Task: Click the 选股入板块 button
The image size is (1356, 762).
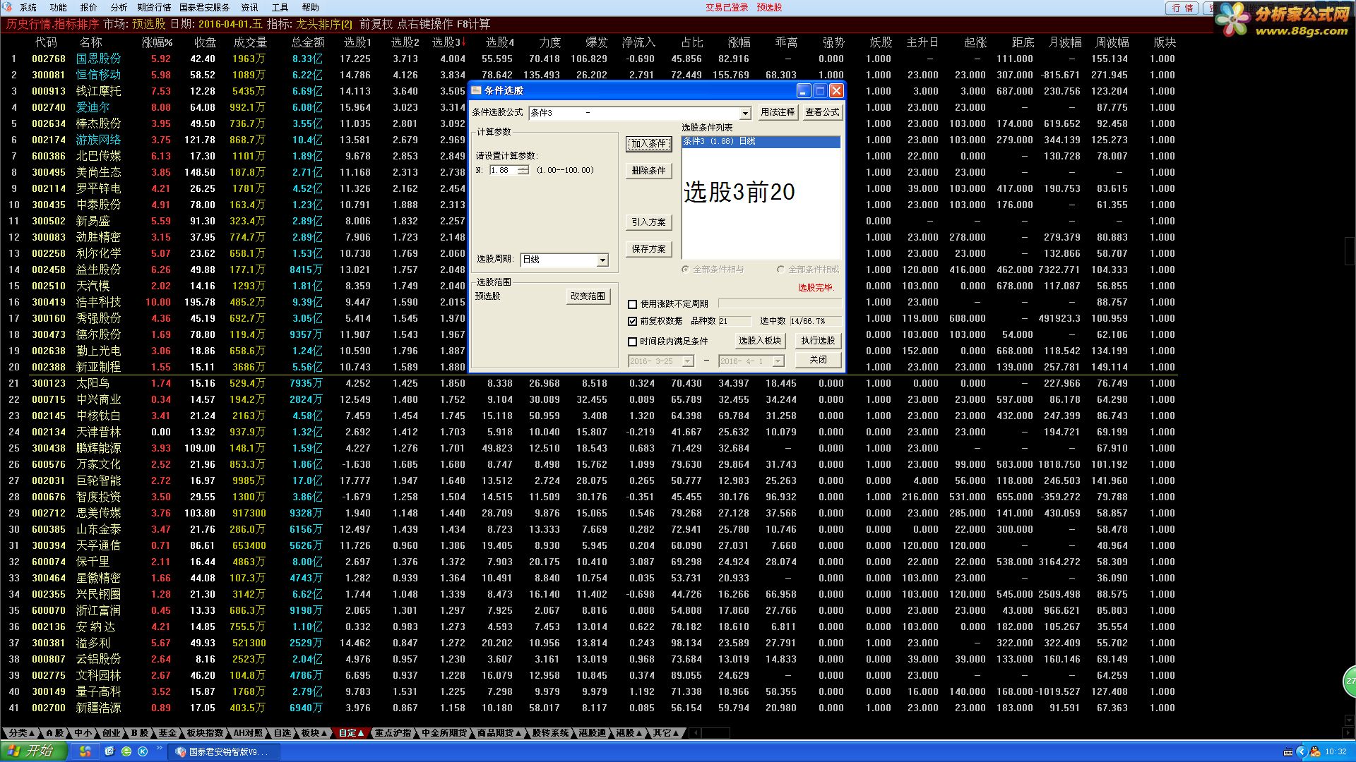Action: (x=760, y=341)
